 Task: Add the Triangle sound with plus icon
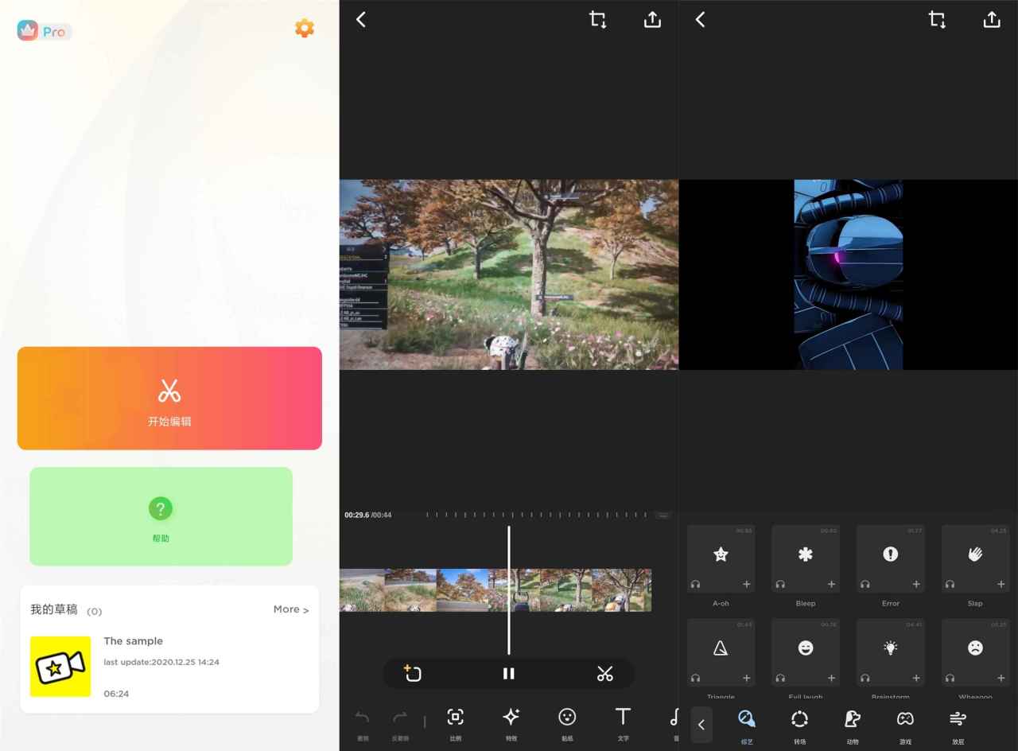coord(747,678)
